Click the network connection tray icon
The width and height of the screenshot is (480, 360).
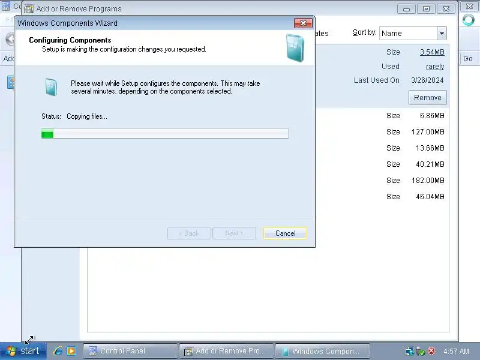coord(410,351)
